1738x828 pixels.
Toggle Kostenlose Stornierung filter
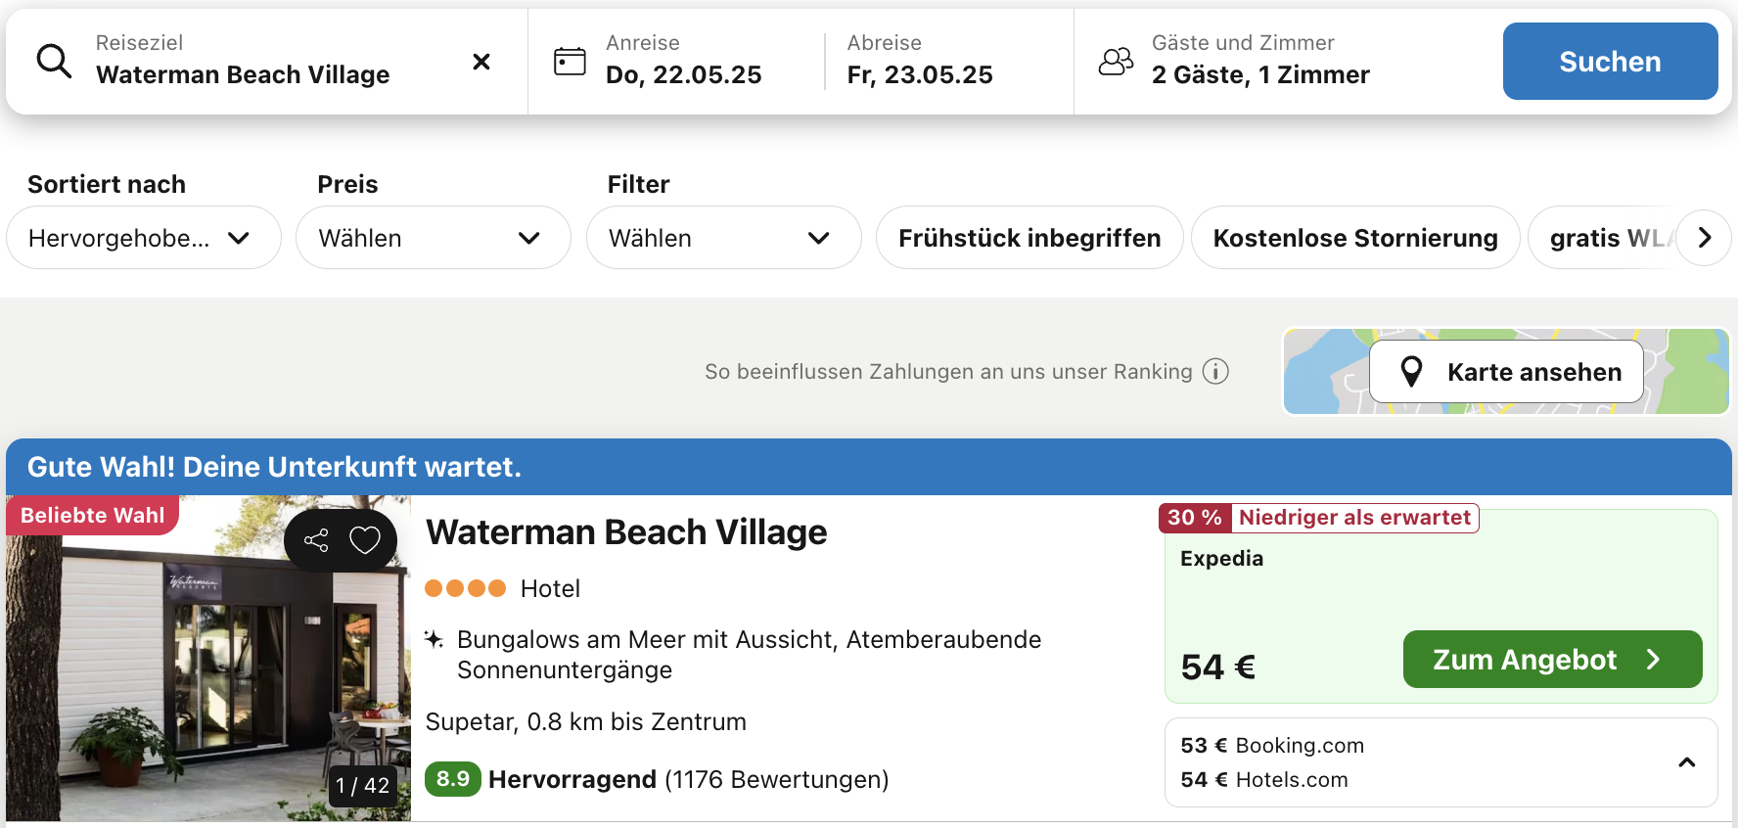[1355, 238]
